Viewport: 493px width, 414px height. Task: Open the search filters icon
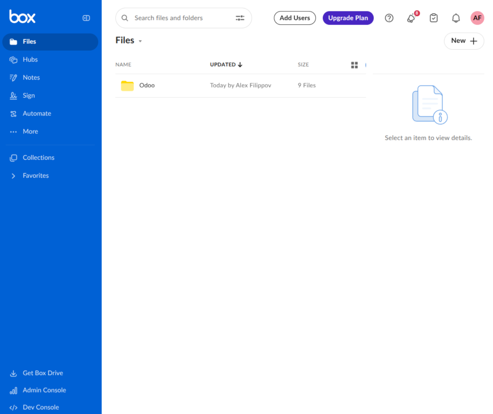click(240, 18)
